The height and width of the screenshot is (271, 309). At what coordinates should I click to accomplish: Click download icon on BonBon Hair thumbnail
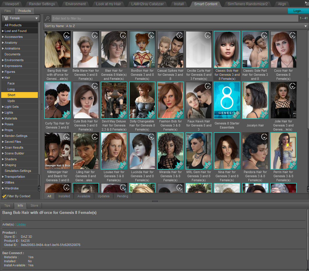coord(151,35)
